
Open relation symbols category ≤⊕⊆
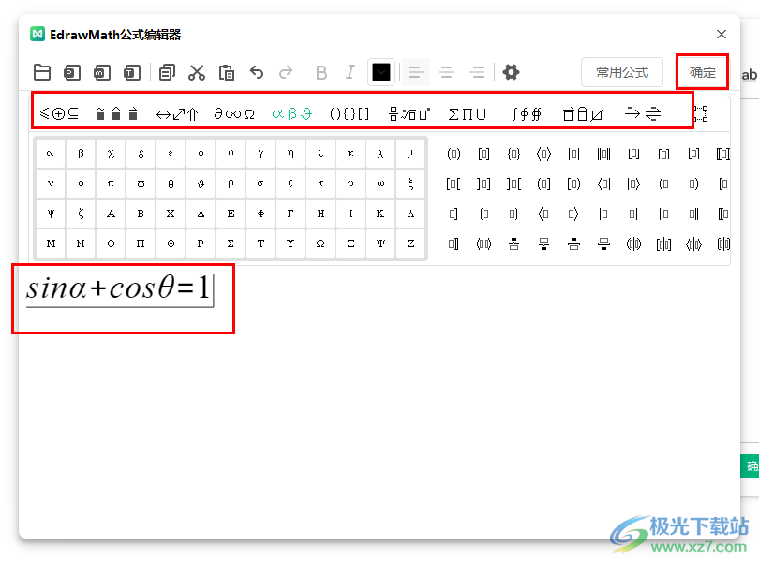click(59, 113)
